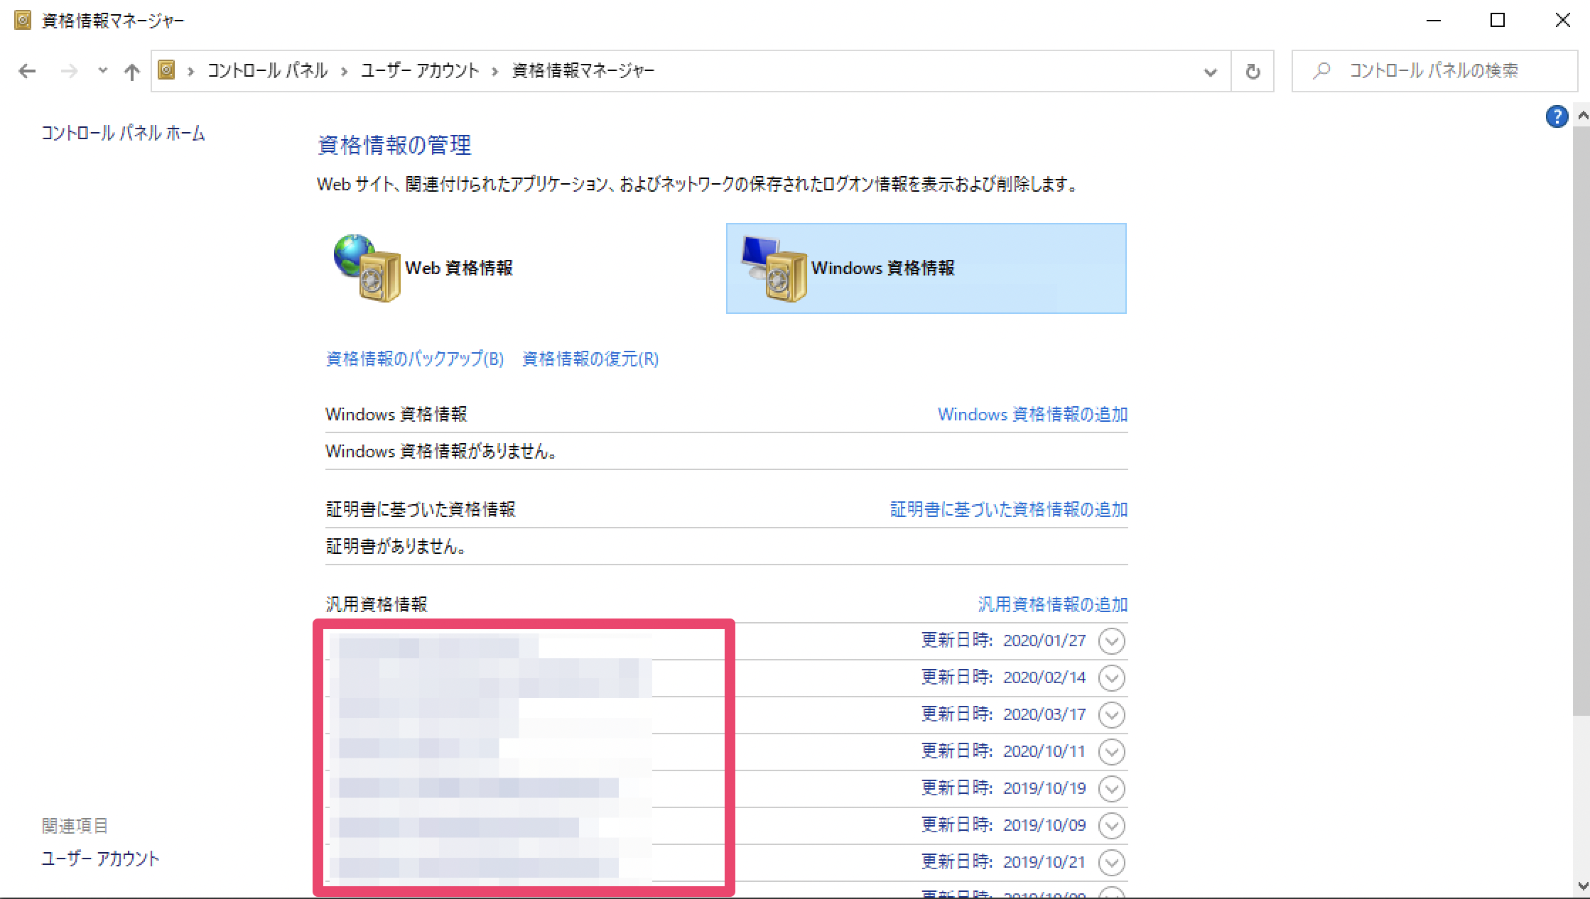Click the 資格情報の管理 heading
Viewport: 1590px width, 899px height.
click(x=394, y=146)
